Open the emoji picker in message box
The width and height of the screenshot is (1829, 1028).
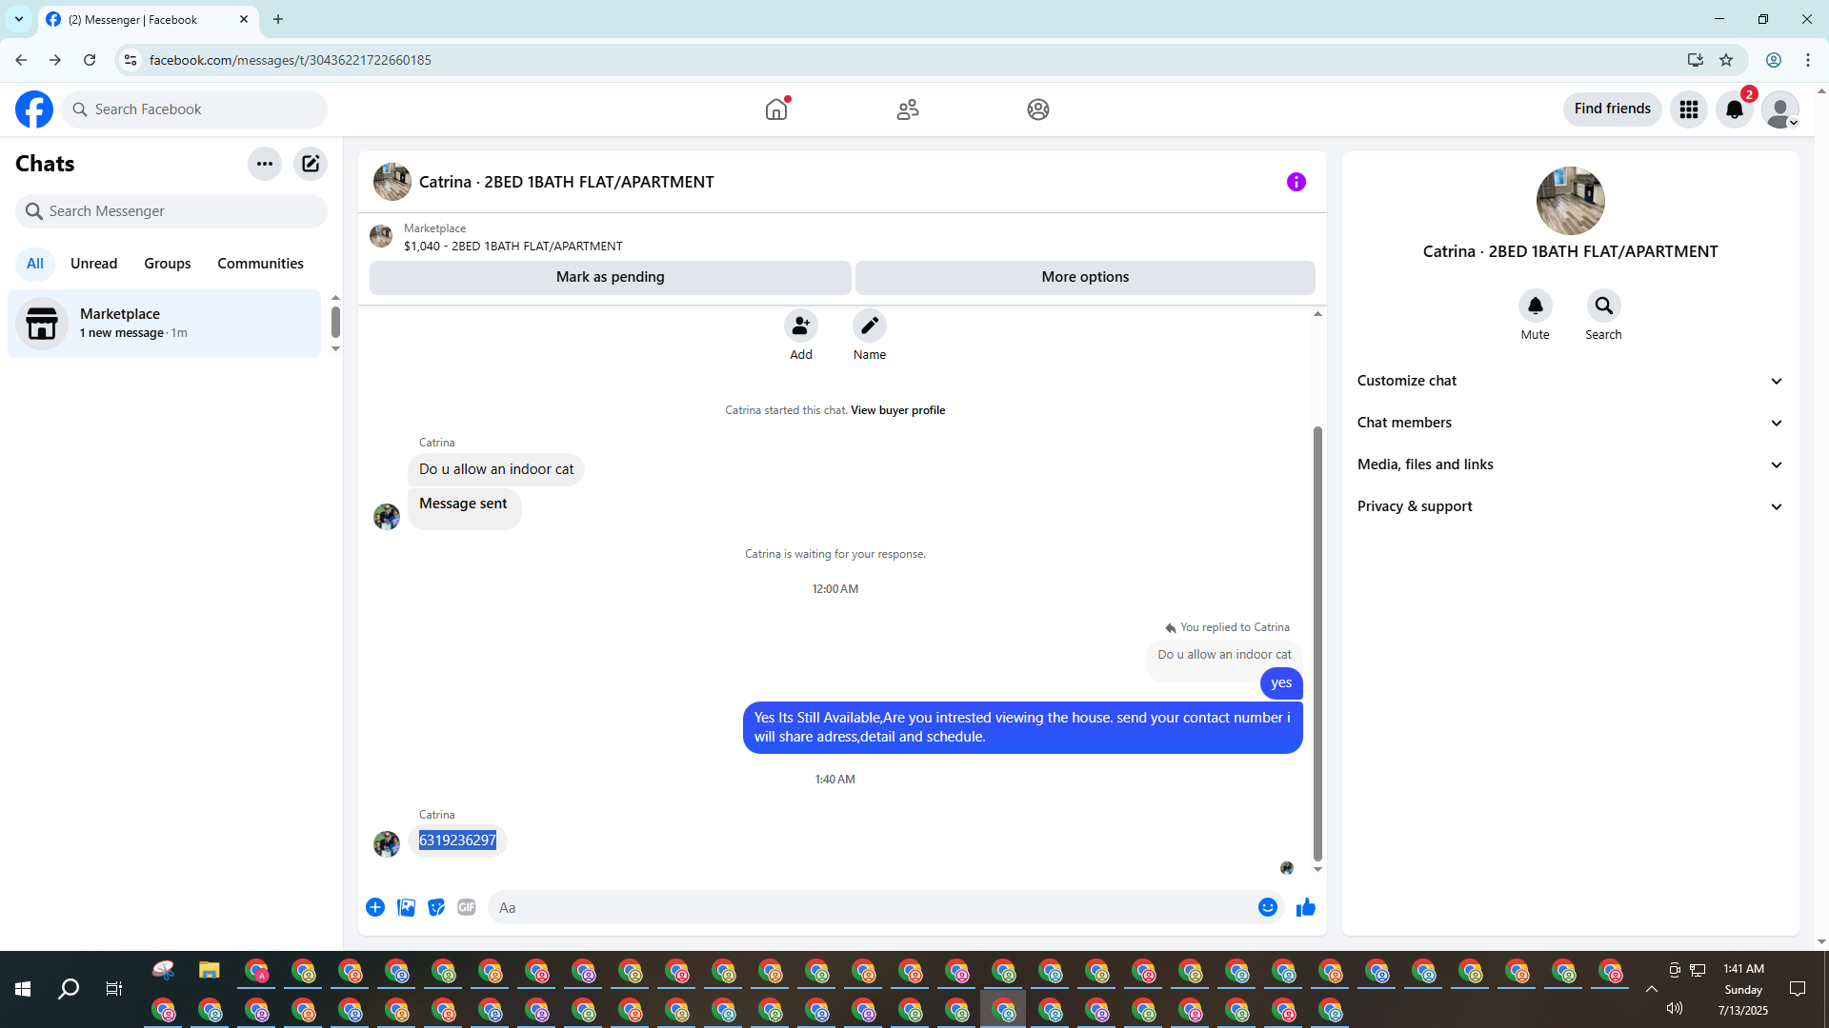click(1267, 907)
